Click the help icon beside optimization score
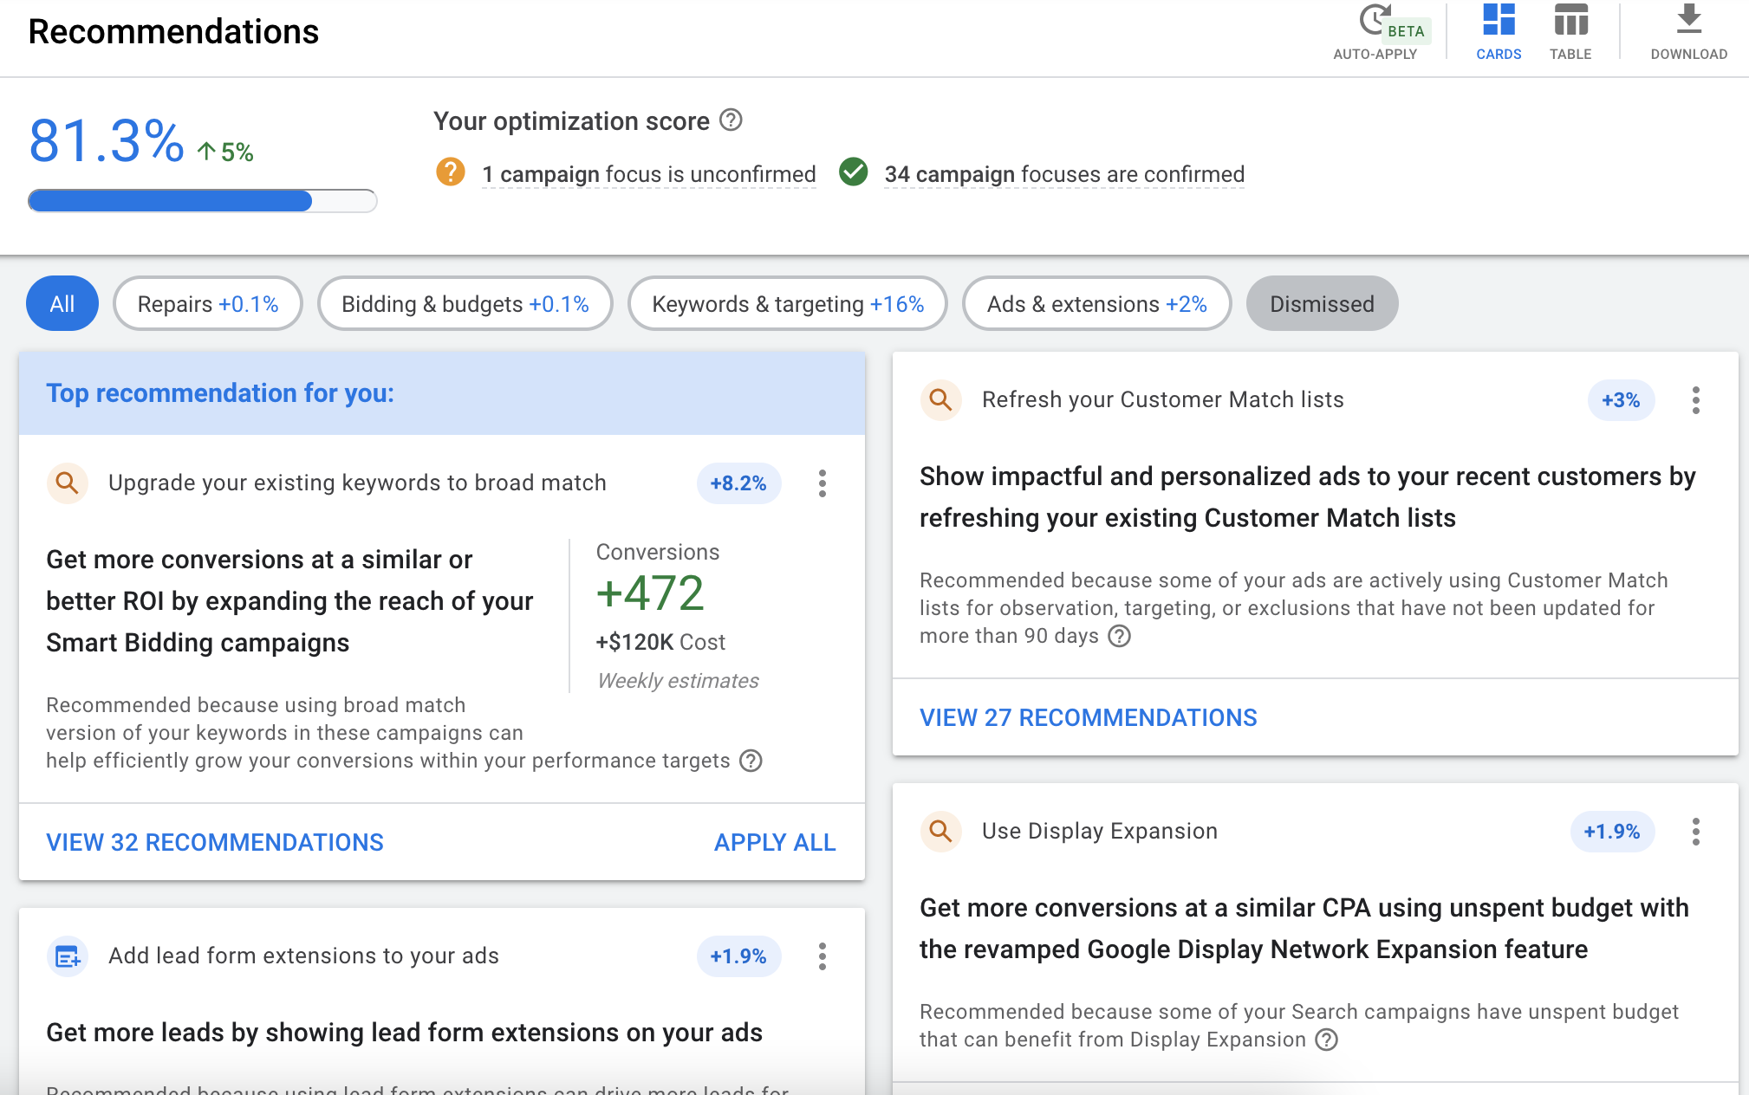This screenshot has width=1749, height=1095. pos(731,120)
